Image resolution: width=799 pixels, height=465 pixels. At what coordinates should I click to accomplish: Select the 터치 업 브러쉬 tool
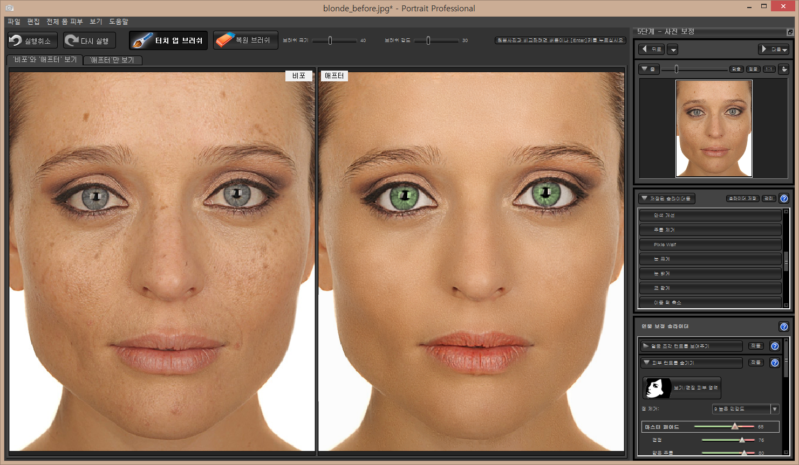168,40
